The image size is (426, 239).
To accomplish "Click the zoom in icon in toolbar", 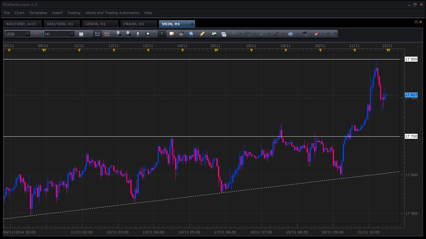I will click(119, 34).
